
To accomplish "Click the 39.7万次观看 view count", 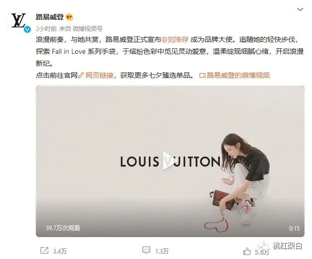I will [63, 228].
